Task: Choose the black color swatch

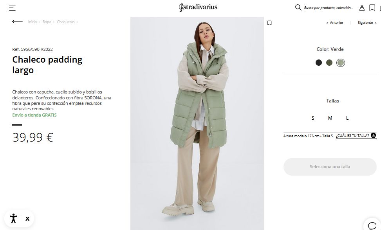Action: [x=319, y=63]
